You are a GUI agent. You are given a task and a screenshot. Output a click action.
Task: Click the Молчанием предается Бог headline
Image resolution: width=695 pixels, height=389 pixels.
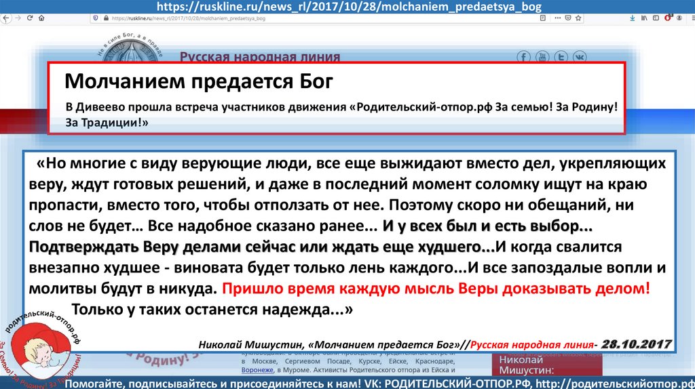(199, 81)
